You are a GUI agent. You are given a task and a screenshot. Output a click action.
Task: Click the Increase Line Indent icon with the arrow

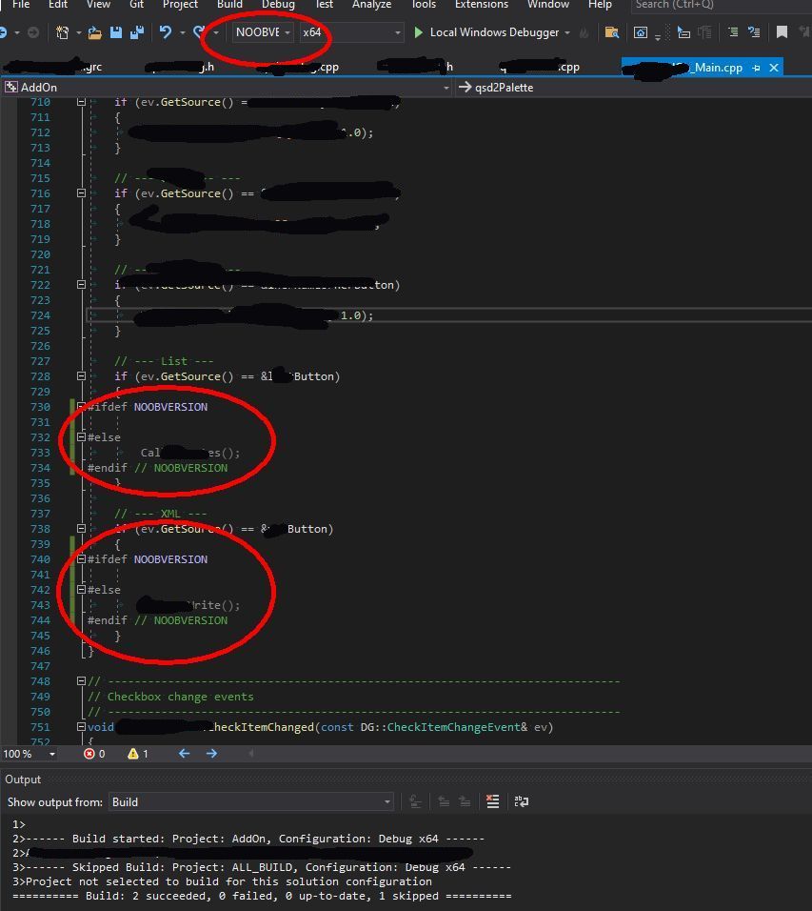point(754,32)
